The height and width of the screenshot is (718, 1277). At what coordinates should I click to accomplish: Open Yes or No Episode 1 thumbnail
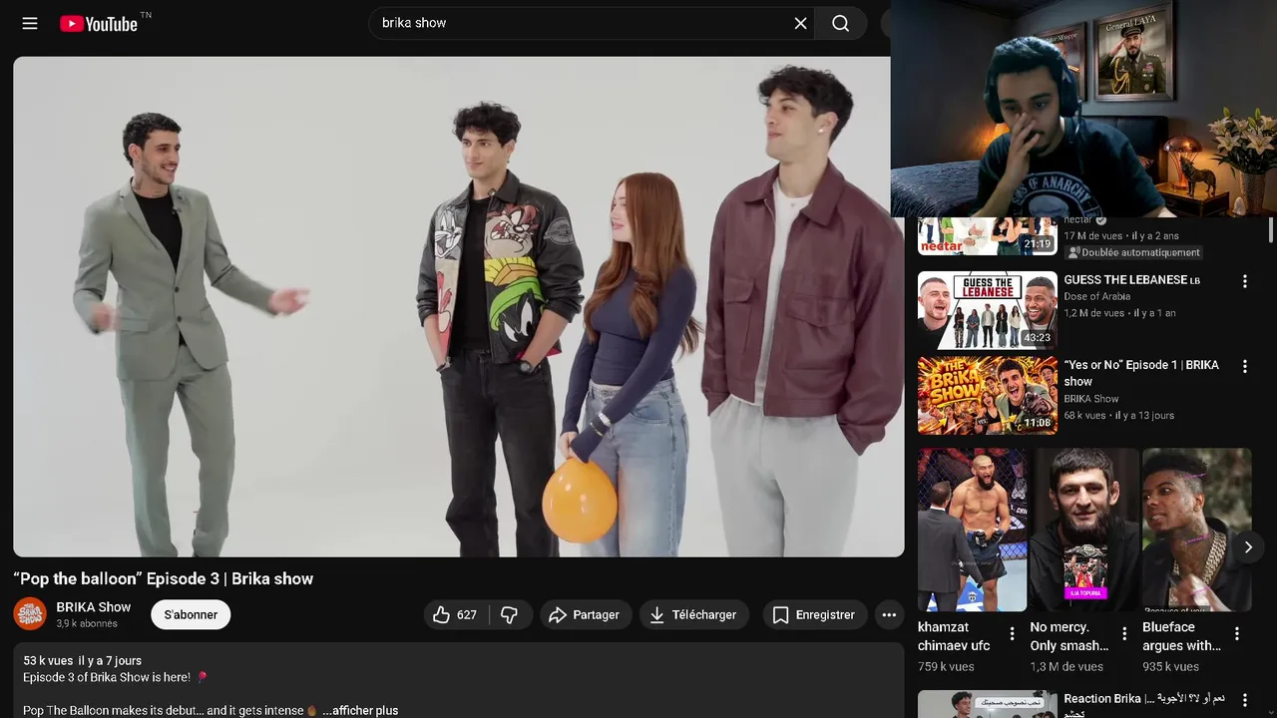tap(988, 395)
